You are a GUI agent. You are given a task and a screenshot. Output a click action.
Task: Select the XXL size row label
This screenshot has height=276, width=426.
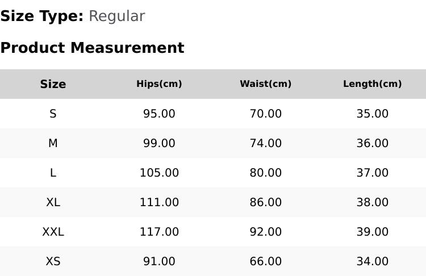(x=53, y=232)
